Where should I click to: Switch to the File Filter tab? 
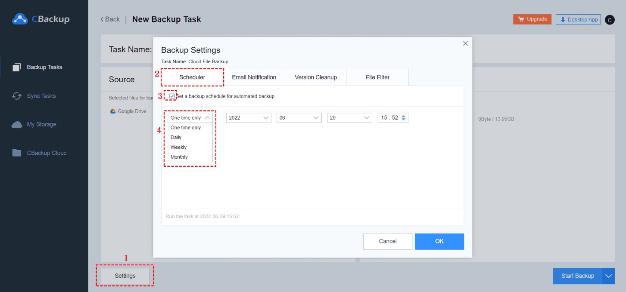[377, 77]
